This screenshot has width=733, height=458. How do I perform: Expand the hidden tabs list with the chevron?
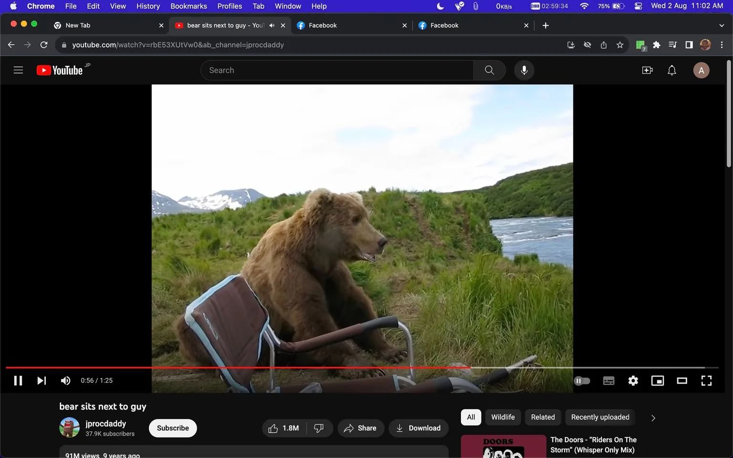point(721,25)
